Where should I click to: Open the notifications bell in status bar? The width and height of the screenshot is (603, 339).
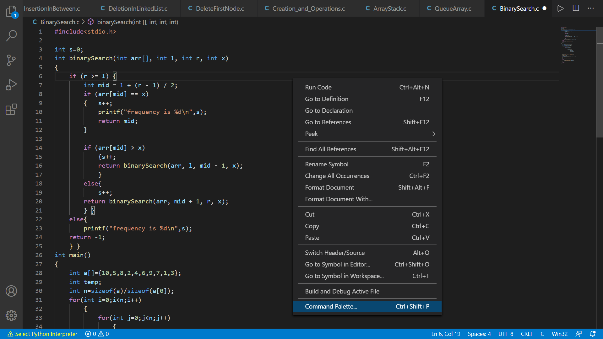pos(593,334)
